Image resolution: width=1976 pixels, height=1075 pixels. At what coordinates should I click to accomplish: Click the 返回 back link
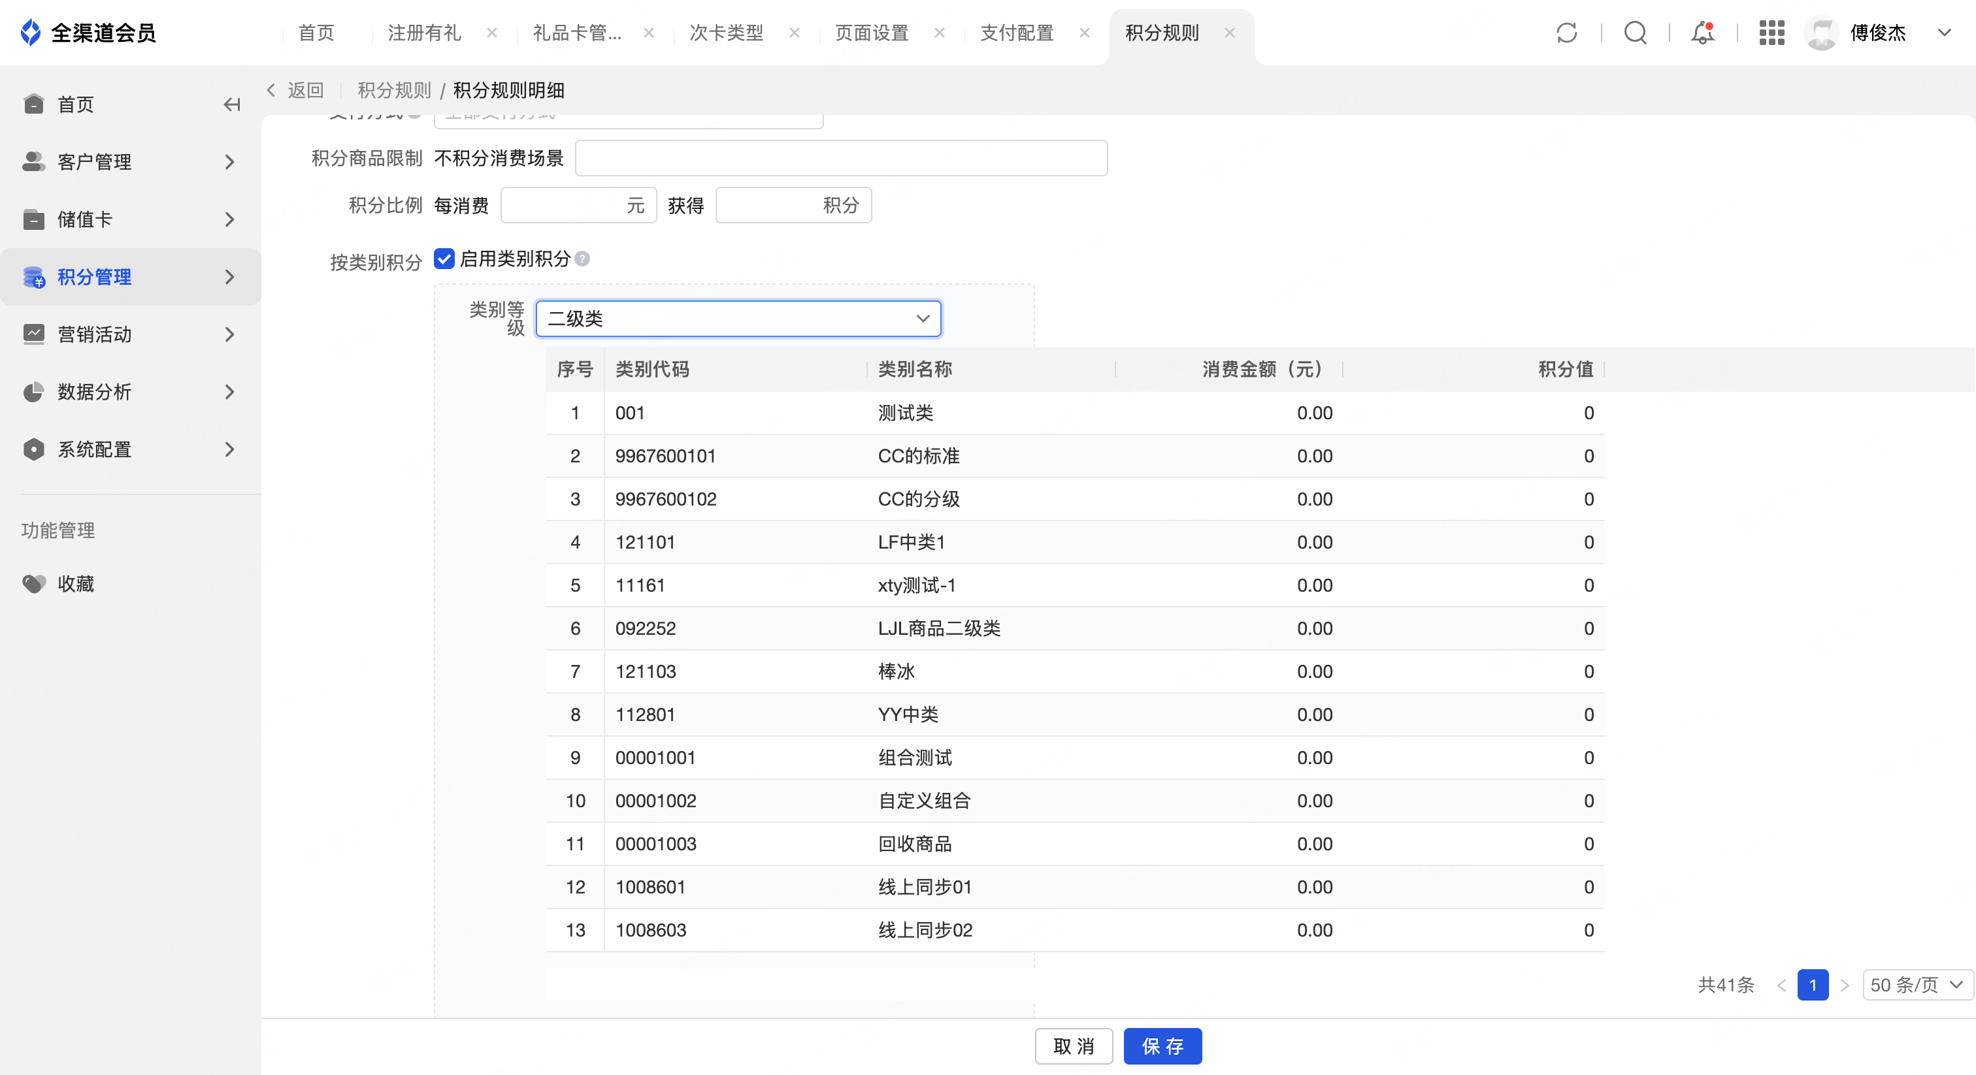[x=296, y=91]
